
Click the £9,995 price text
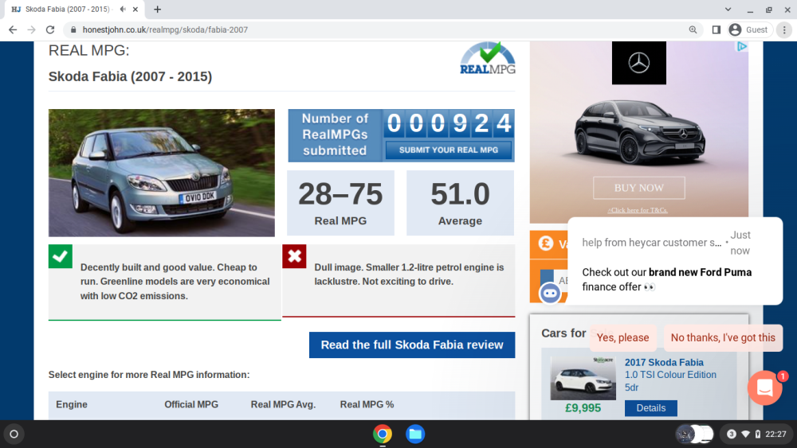click(x=583, y=408)
